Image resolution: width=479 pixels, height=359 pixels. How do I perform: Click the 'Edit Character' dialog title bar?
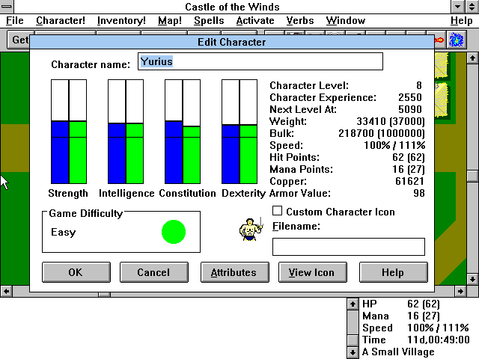(x=232, y=42)
